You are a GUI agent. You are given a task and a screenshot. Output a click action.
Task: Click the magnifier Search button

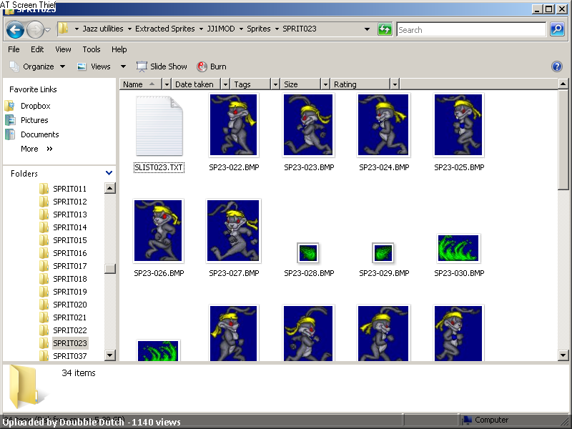click(x=557, y=29)
